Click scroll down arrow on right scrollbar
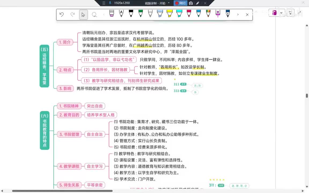The width and height of the screenshot is (309, 193). 307,187
